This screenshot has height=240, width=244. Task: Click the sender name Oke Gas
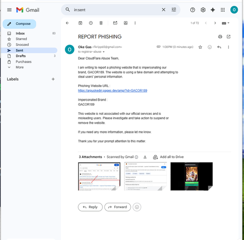[84, 47]
